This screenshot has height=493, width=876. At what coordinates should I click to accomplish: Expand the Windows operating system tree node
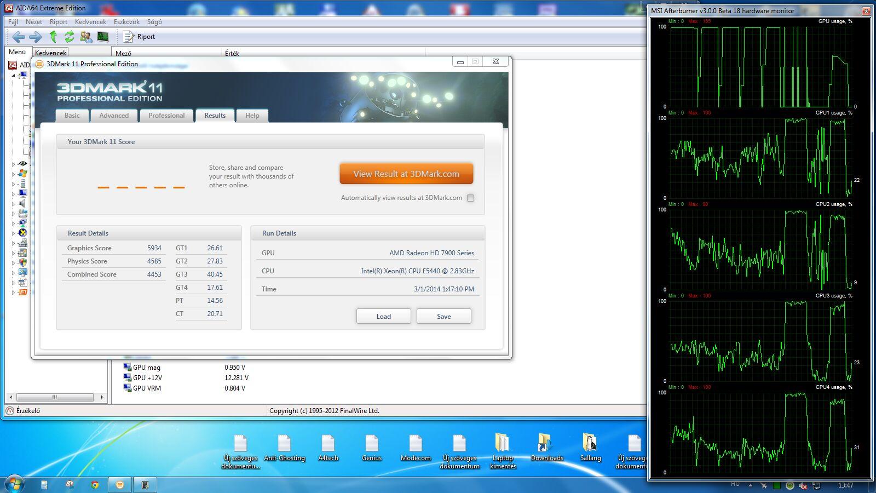click(14, 173)
